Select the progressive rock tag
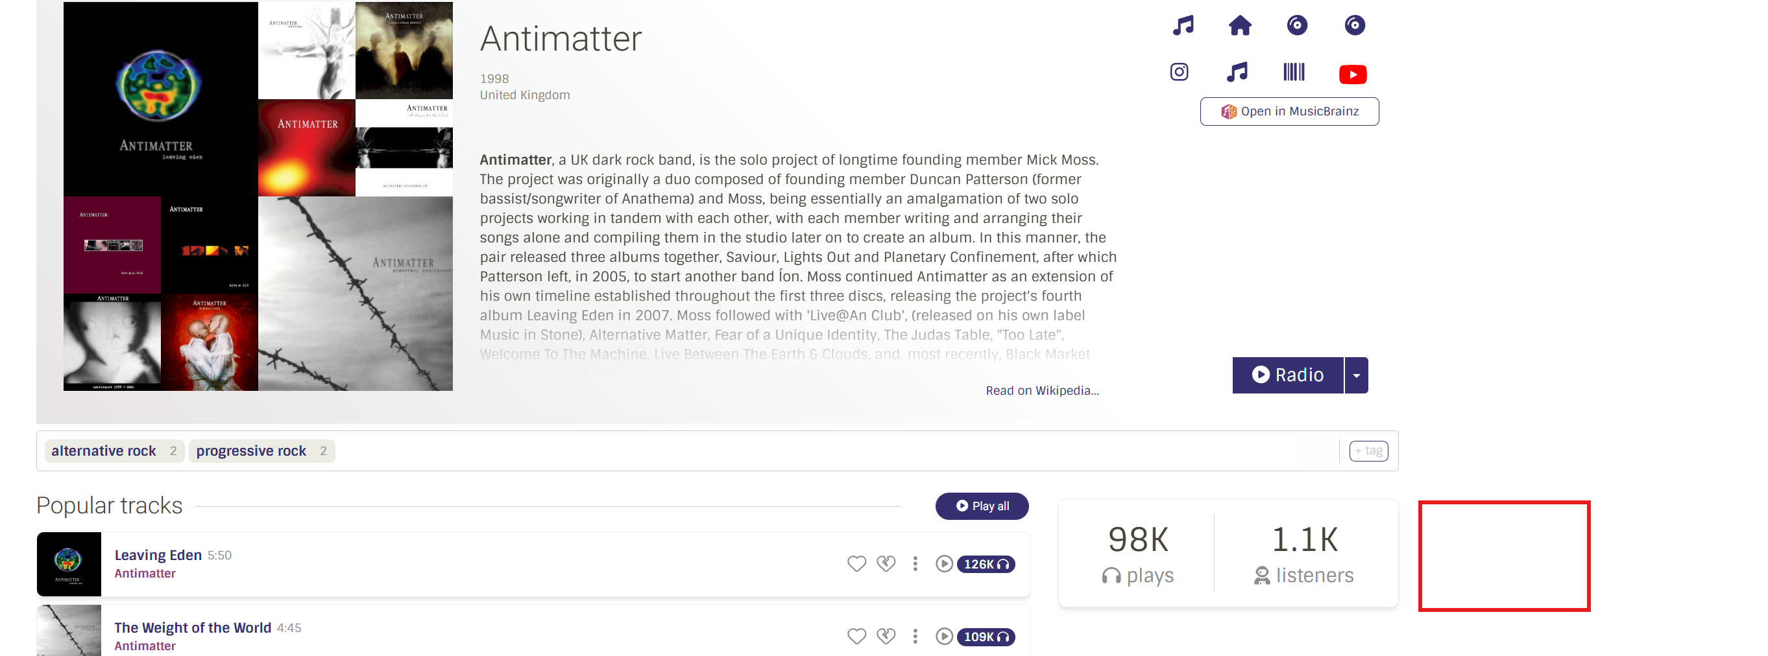Image resolution: width=1768 pixels, height=656 pixels. click(x=250, y=451)
